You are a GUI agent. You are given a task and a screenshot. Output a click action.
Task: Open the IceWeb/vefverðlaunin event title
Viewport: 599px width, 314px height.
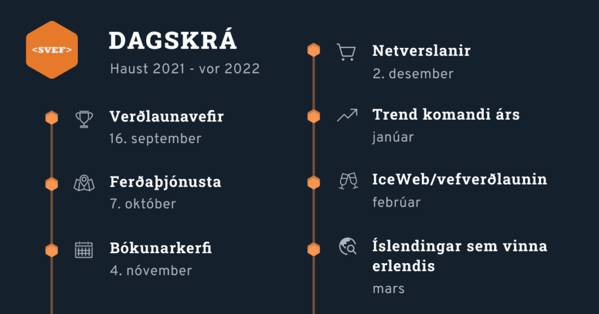[x=460, y=179]
